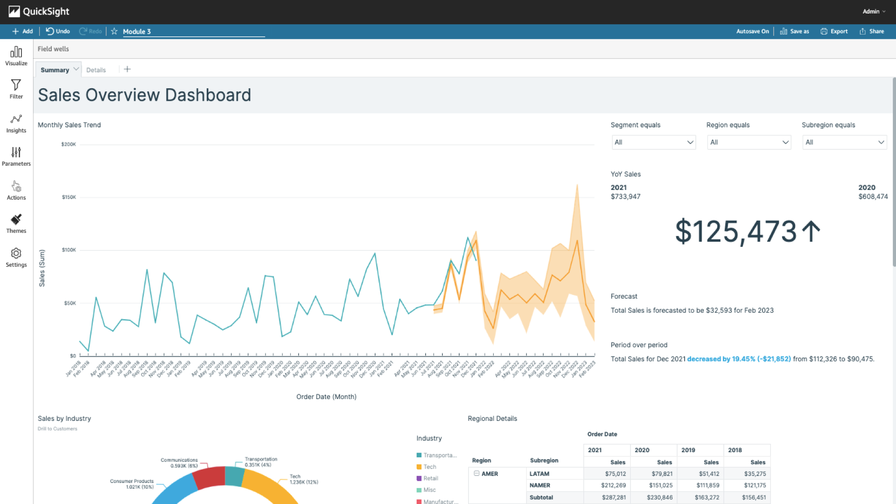Screen dimensions: 896x504
Task: Open the Visualize panel
Action: click(16, 56)
